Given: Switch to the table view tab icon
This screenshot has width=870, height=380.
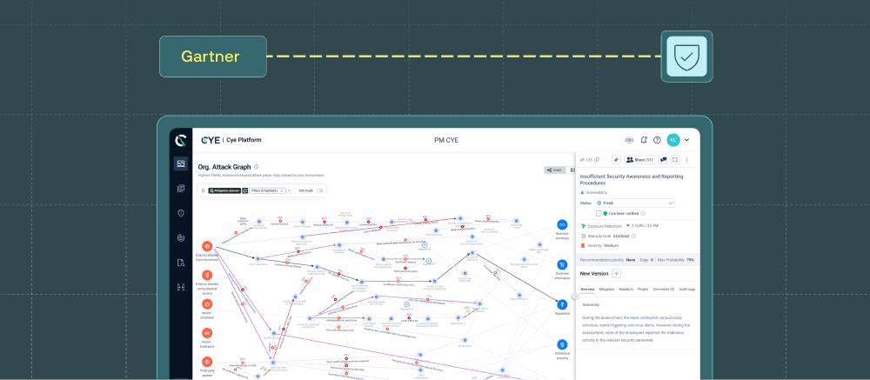Looking at the screenshot, I should coord(572,170).
